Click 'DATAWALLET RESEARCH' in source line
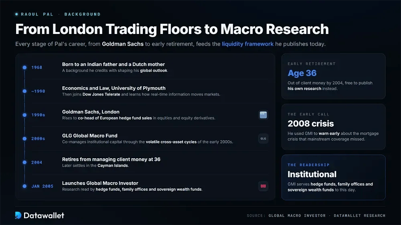Screen dimensions: 401x225 point(360,215)
